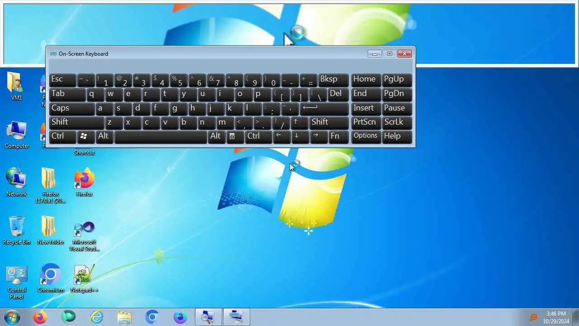The image size is (579, 326).
Task: Click the number 5 key
Action: pyautogui.click(x=179, y=80)
